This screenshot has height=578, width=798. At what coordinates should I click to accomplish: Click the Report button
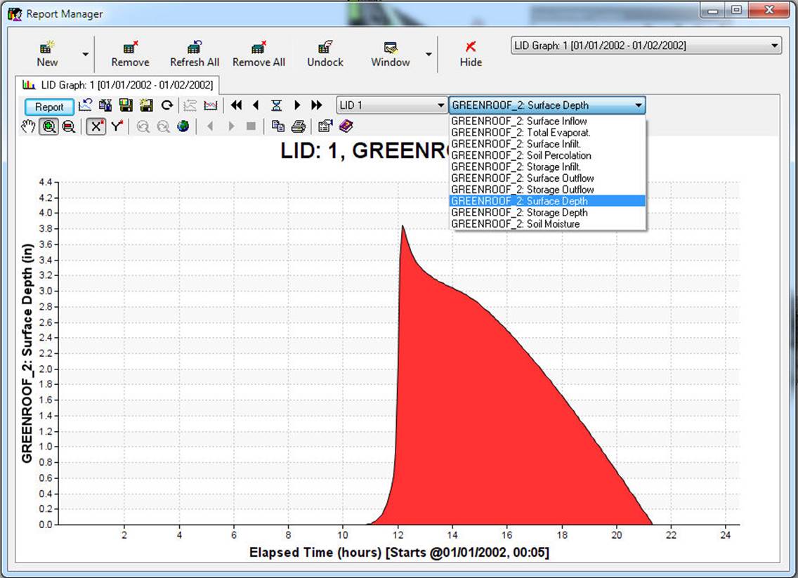tap(48, 106)
